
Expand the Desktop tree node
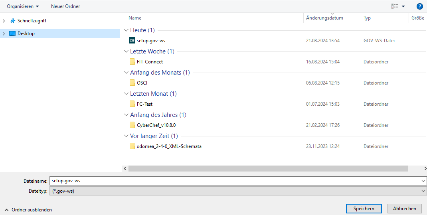[x=4, y=34]
